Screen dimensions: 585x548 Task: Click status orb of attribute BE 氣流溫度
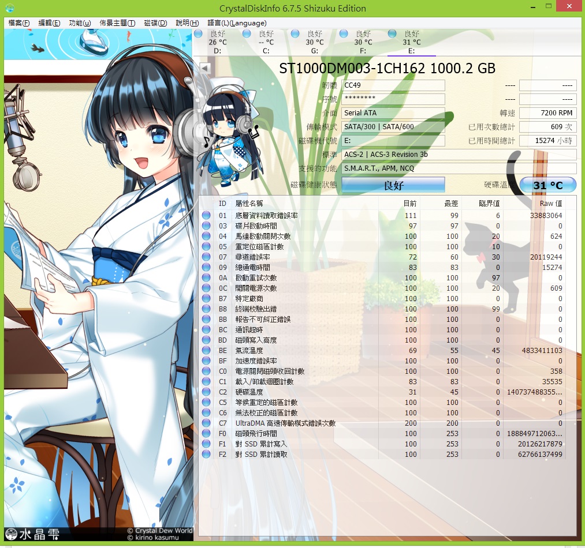(206, 350)
